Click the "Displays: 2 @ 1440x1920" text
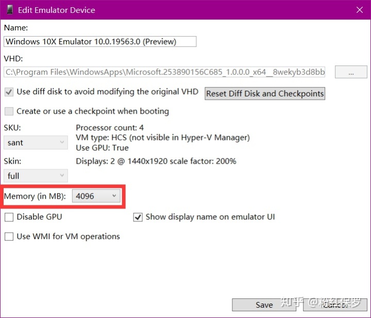 [x=156, y=162]
